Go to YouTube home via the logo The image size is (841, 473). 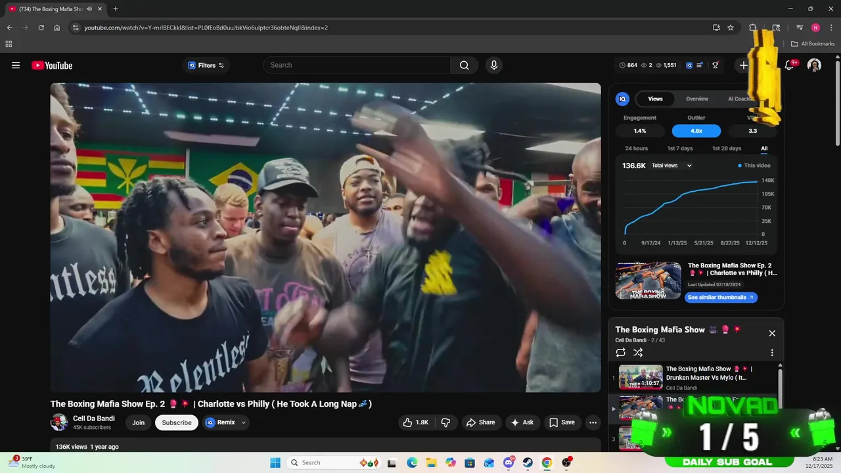(x=52, y=65)
